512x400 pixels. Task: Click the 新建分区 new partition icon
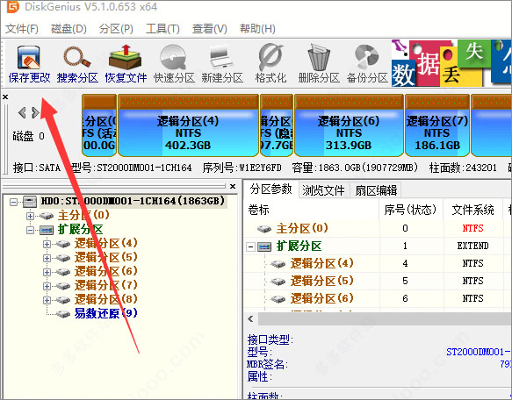point(221,57)
